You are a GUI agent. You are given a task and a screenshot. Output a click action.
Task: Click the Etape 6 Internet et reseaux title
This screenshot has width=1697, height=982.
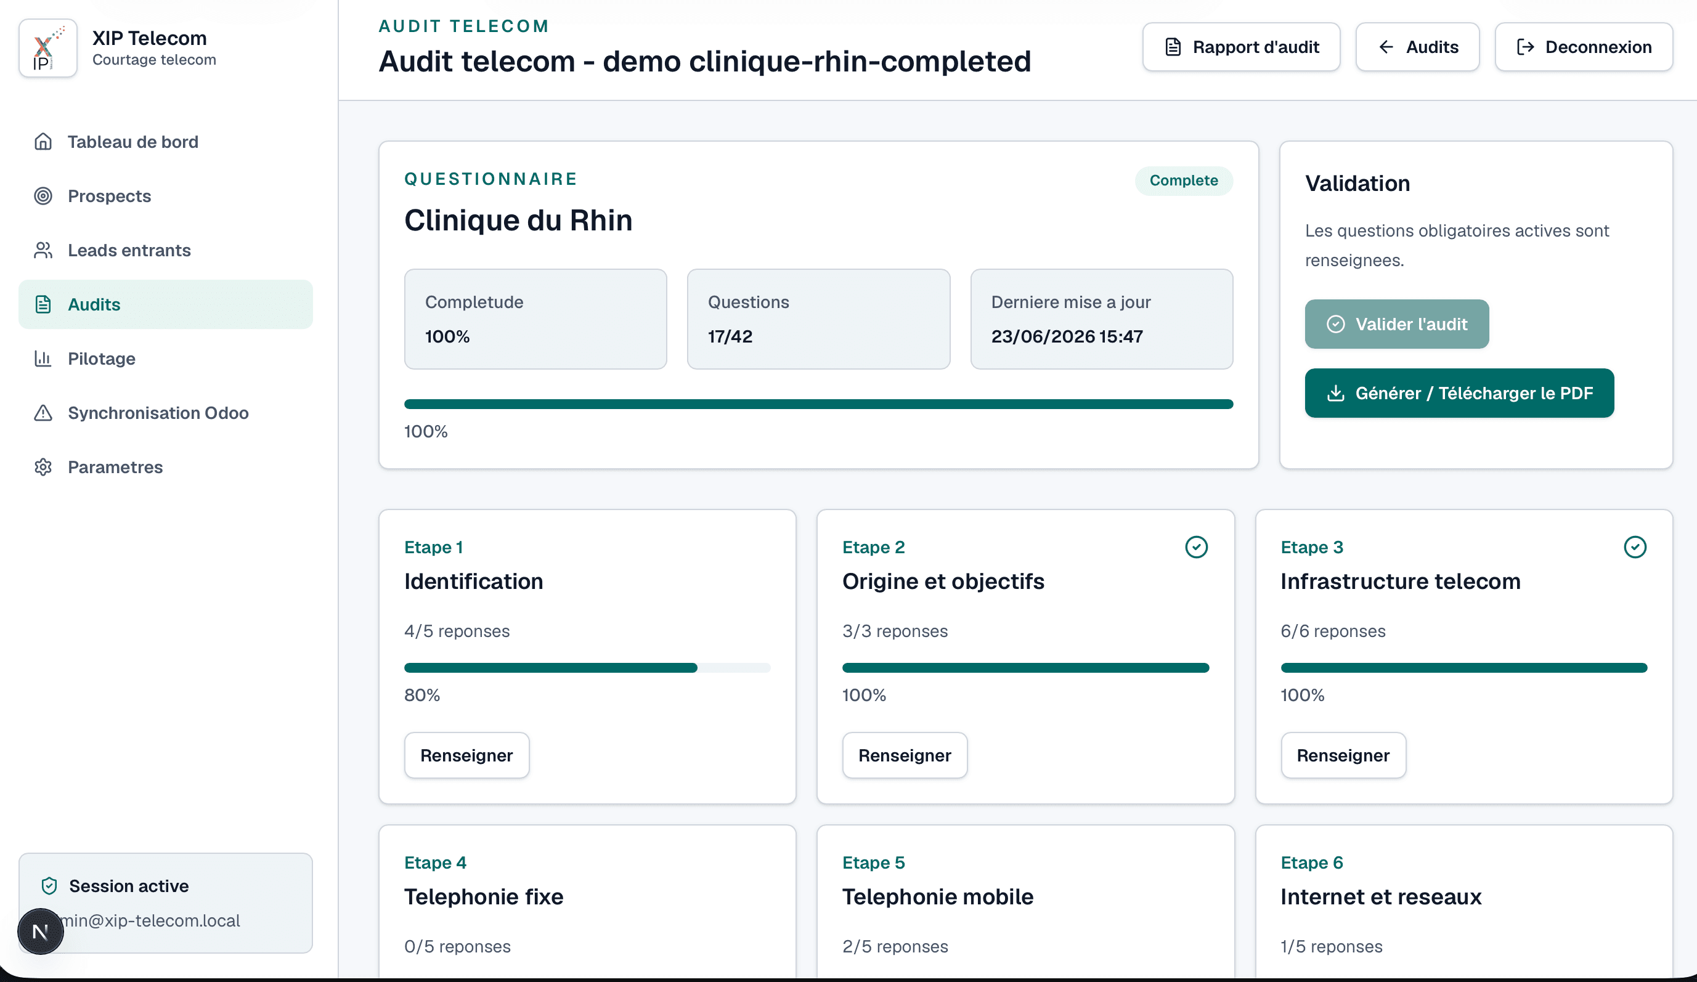click(1380, 896)
